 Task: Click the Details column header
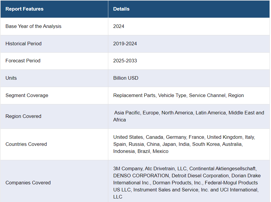(x=121, y=9)
